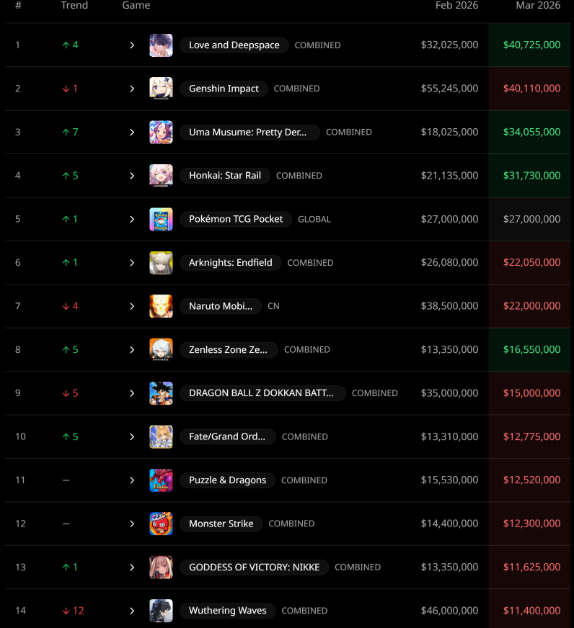Viewport: 574px width, 628px height.
Task: Expand the Naruto Mobile row chevron
Action: pos(132,306)
